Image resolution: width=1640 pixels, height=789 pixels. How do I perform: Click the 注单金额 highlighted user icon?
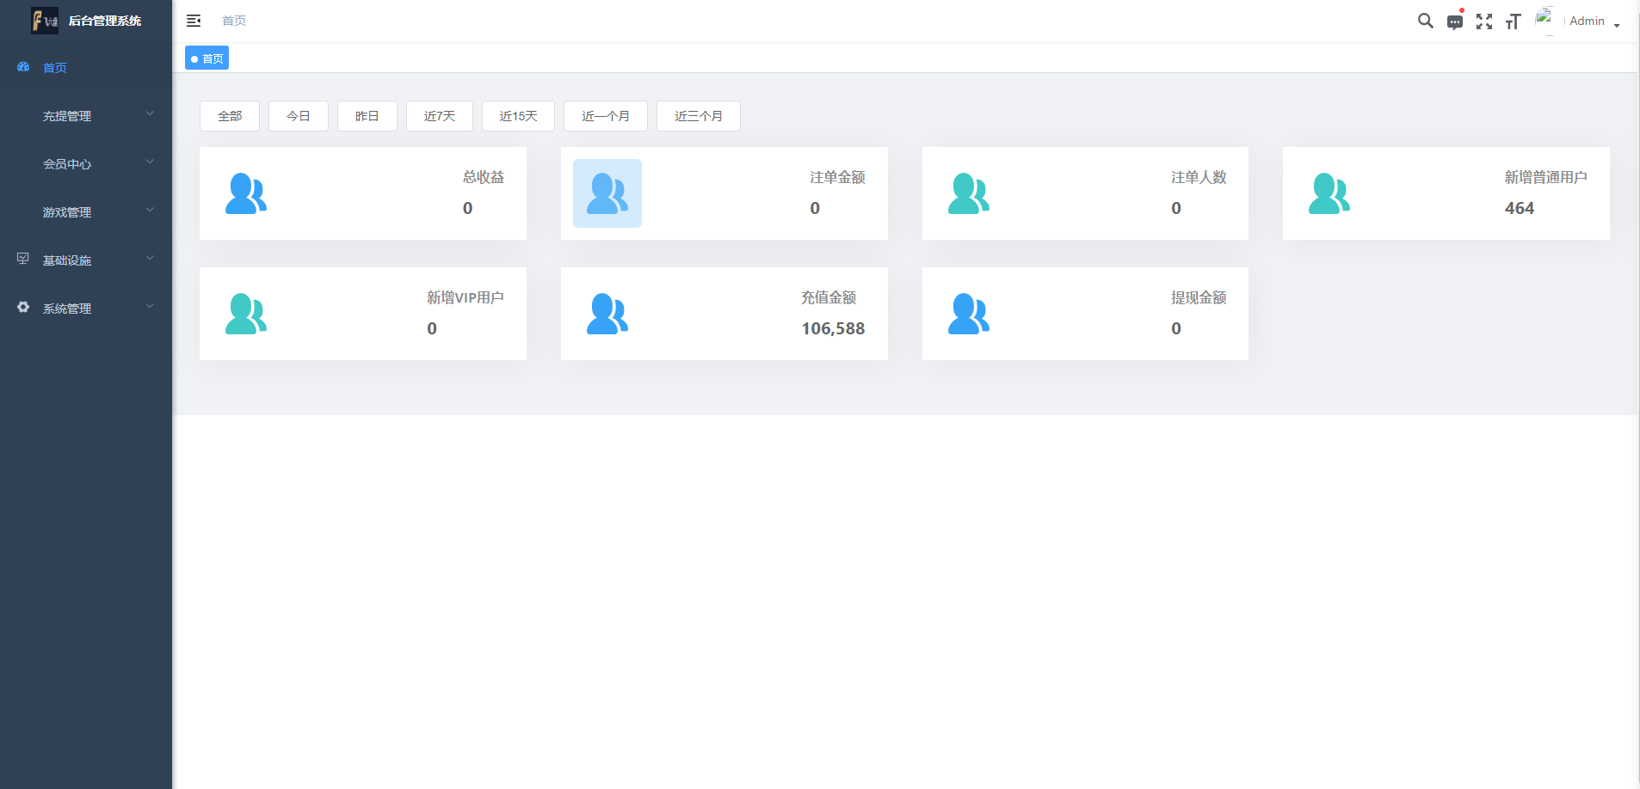pyautogui.click(x=607, y=193)
